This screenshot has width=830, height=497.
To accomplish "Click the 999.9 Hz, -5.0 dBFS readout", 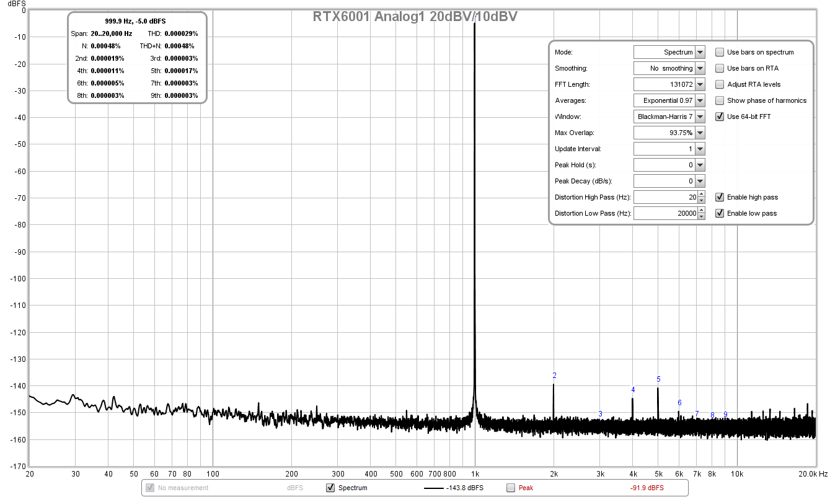I will click(135, 21).
